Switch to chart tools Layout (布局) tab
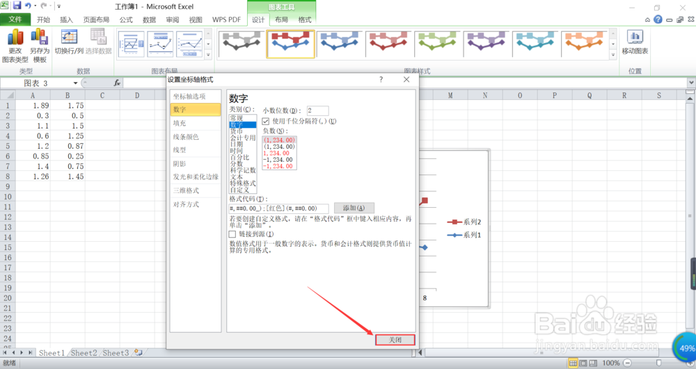The image size is (696, 369). [281, 19]
